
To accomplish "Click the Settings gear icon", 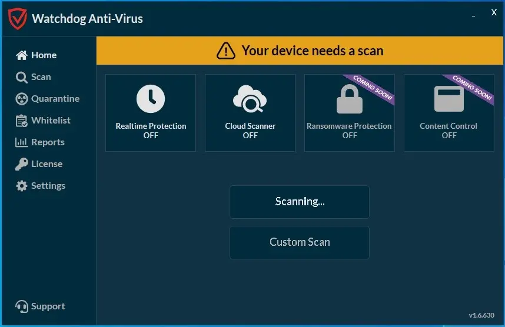I will pos(22,186).
